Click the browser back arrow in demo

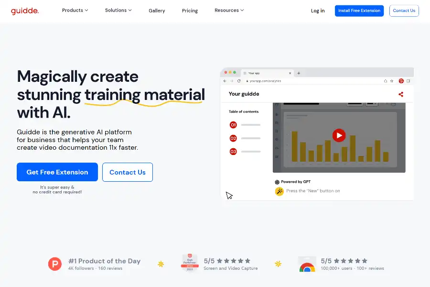click(x=225, y=81)
